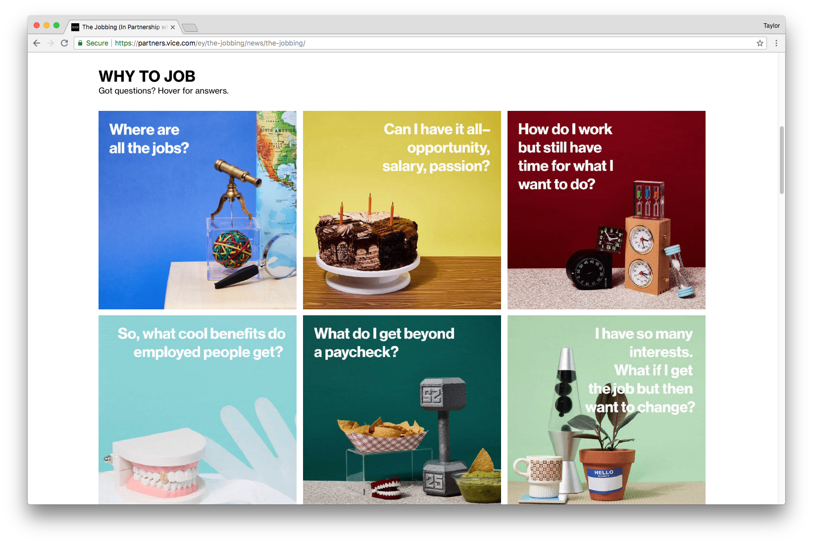The image size is (813, 544).
Task: Open a new browser tab
Action: (x=190, y=27)
